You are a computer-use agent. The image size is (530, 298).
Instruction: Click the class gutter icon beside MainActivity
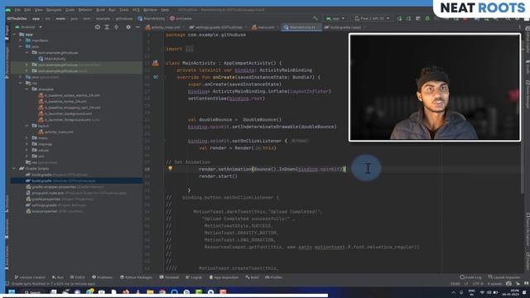[155, 63]
